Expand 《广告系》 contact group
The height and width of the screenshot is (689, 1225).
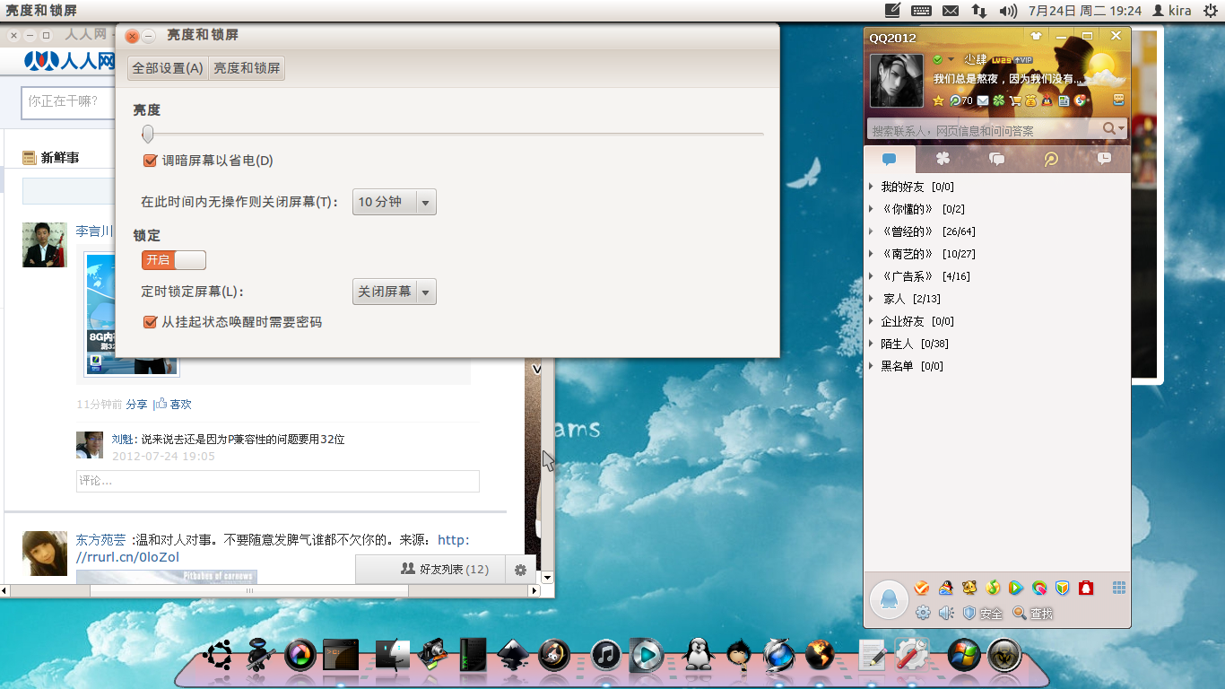pyautogui.click(x=871, y=276)
